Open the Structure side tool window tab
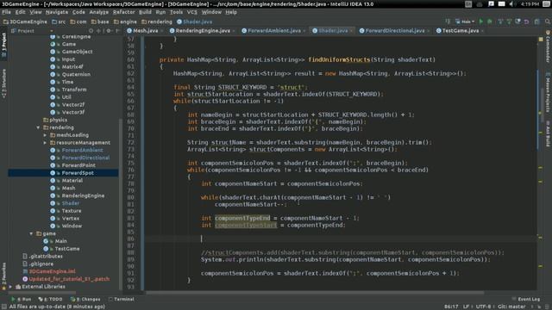The height and width of the screenshot is (310, 552). coord(3,84)
